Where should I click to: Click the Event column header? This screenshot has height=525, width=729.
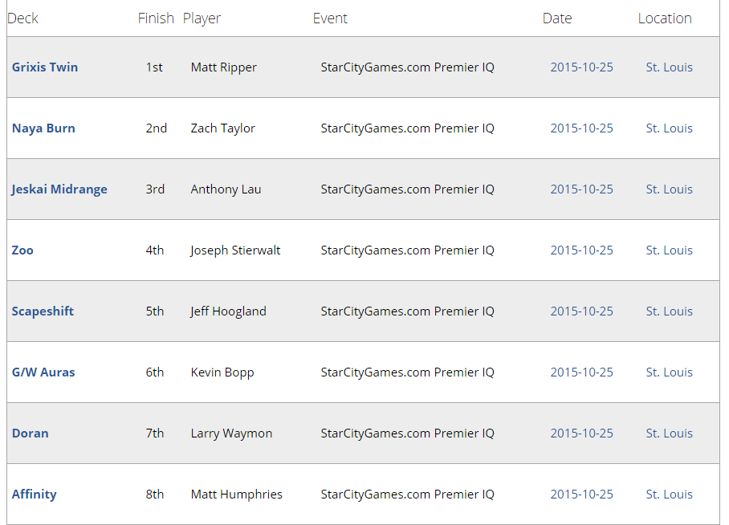(330, 18)
